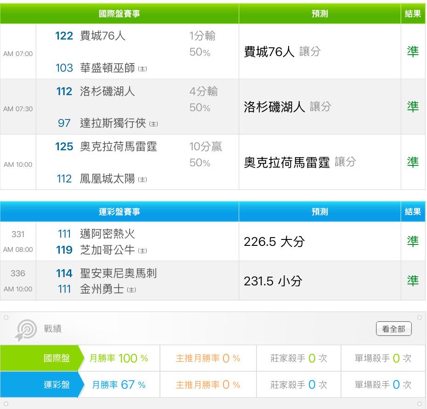
Task: Open the 達拉斯獨行俠 team name
Action: (113, 123)
